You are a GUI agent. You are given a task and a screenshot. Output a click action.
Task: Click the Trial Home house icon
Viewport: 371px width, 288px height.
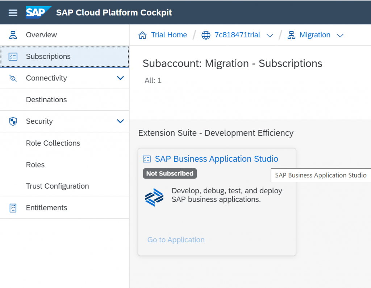pyautogui.click(x=142, y=35)
